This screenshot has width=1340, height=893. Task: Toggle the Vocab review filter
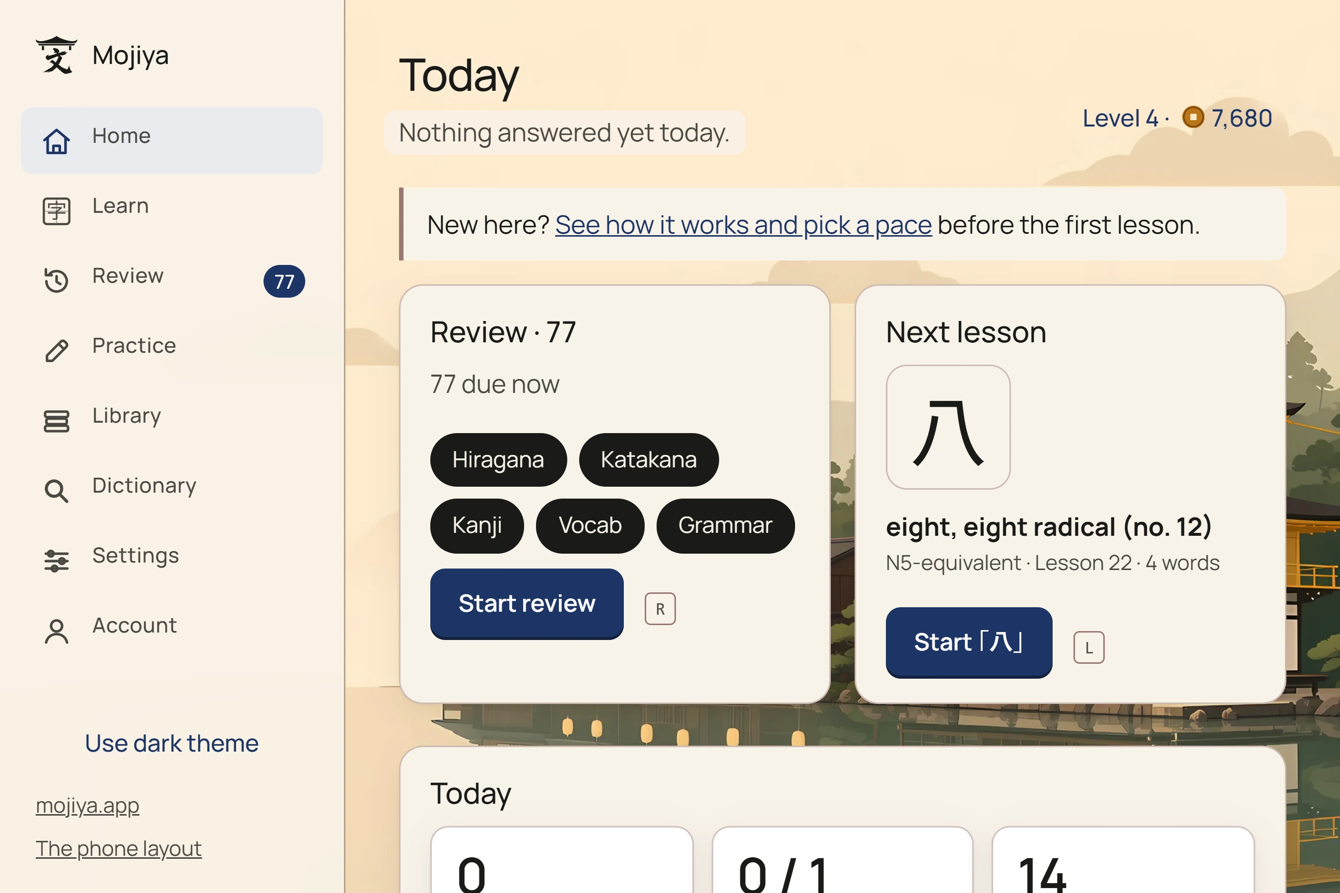pyautogui.click(x=590, y=526)
